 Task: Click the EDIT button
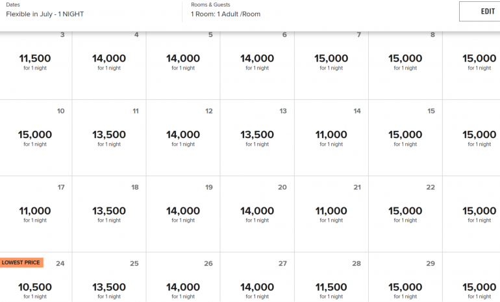[x=479, y=12]
